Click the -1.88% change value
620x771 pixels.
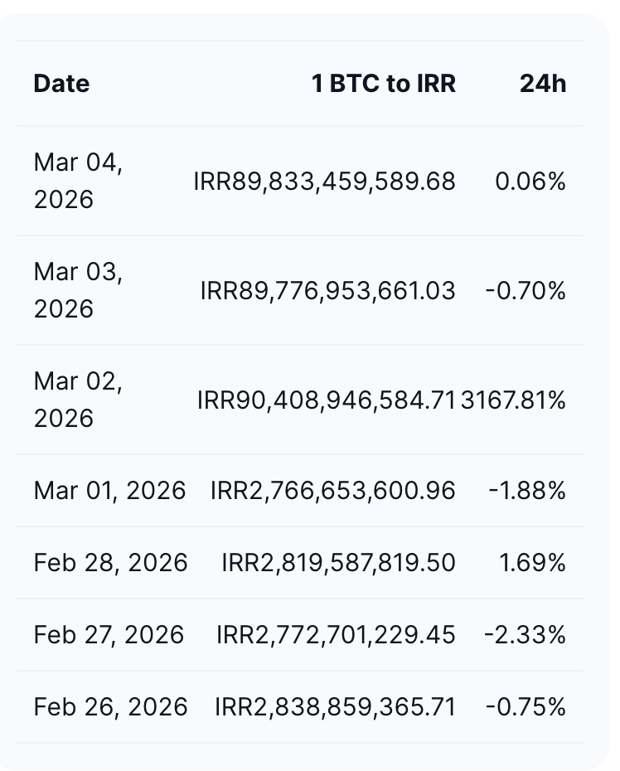[x=527, y=491]
